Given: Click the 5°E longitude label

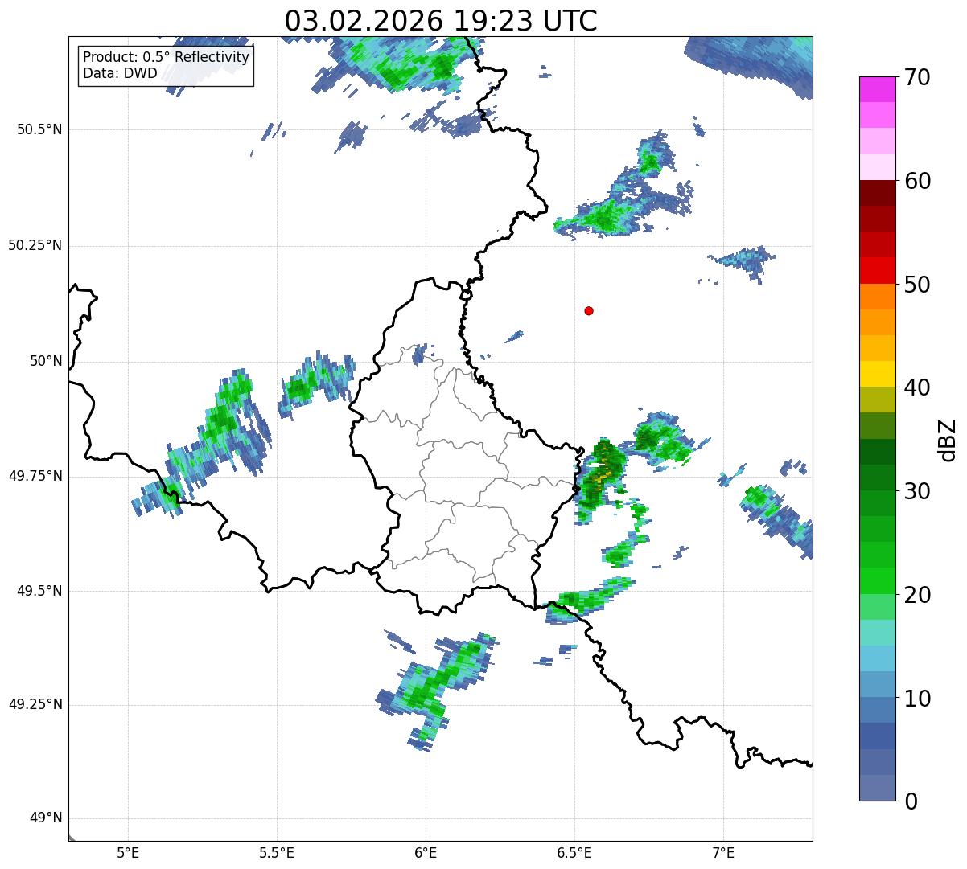Looking at the screenshot, I should [128, 852].
